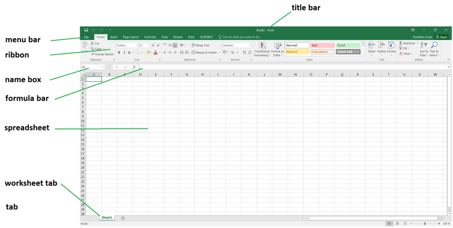Toggle Underline formatting
Image resolution: width=453 pixels, height=228 pixels.
coord(129,52)
